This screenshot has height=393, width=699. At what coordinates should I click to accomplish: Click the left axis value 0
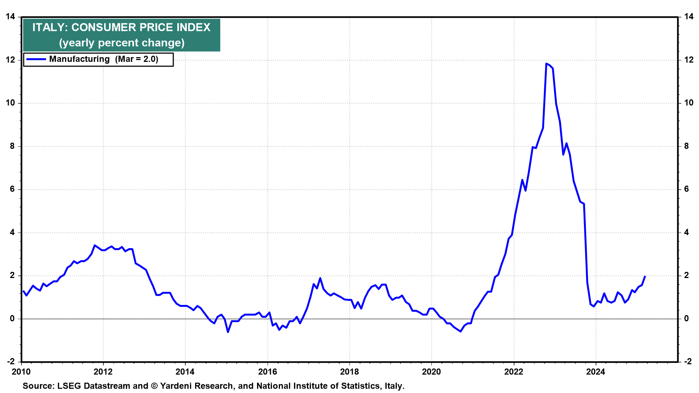tap(13, 319)
